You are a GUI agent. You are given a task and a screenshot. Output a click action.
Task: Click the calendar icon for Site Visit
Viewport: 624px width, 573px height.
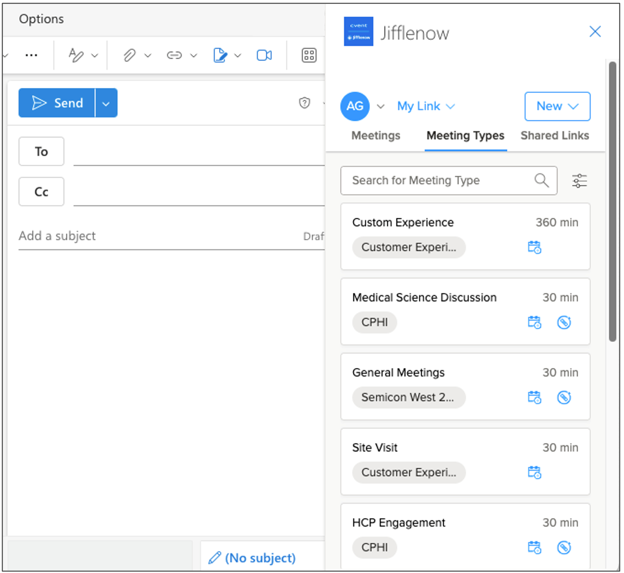[x=534, y=472]
